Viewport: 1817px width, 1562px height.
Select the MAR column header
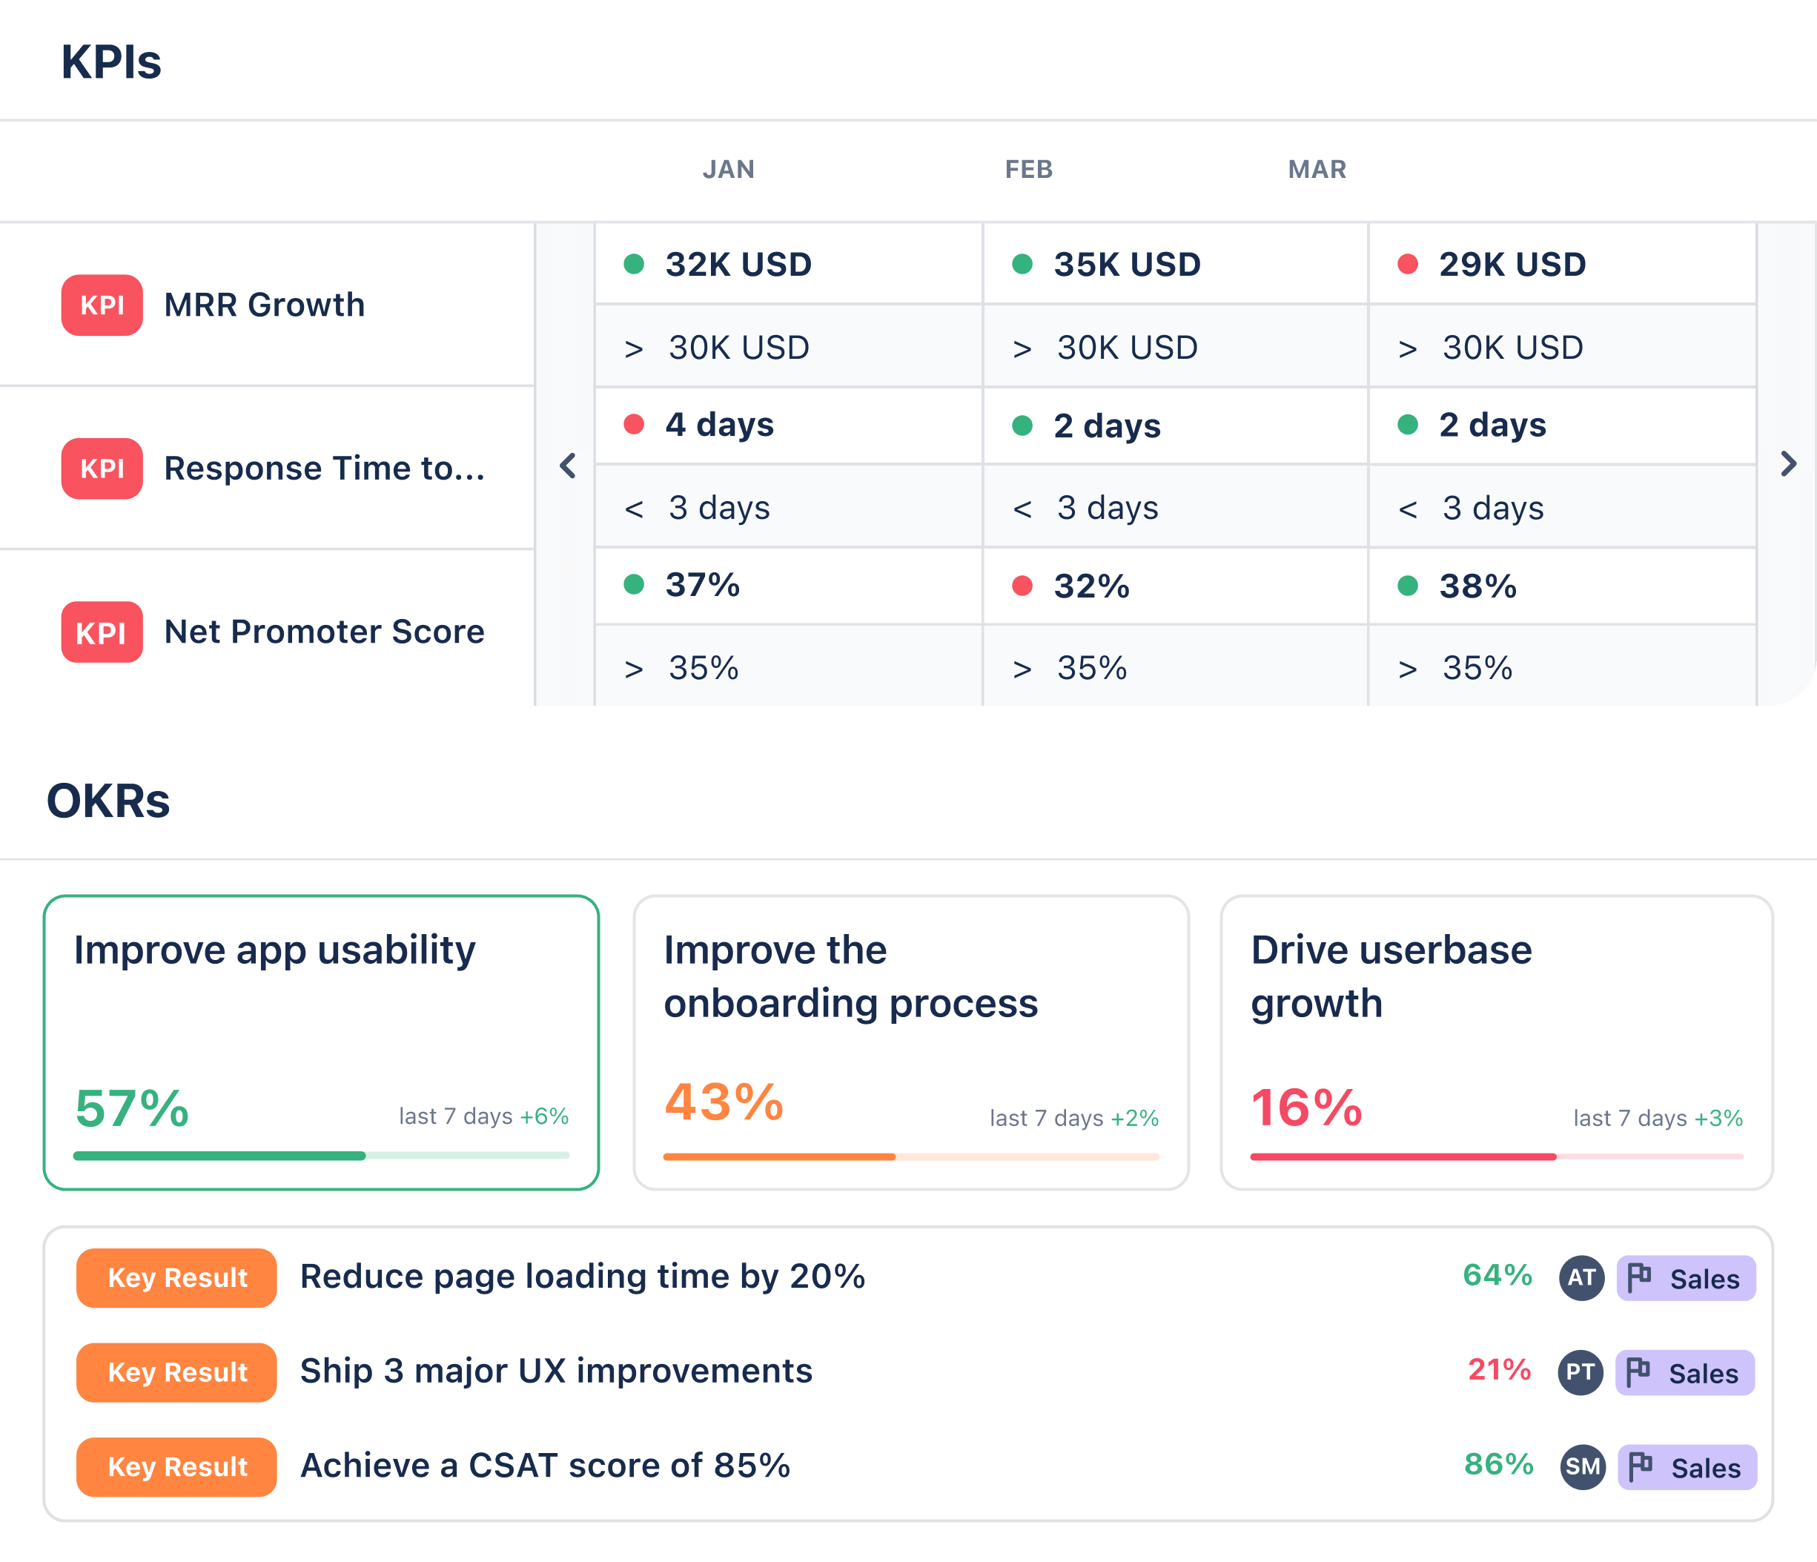[x=1317, y=169]
